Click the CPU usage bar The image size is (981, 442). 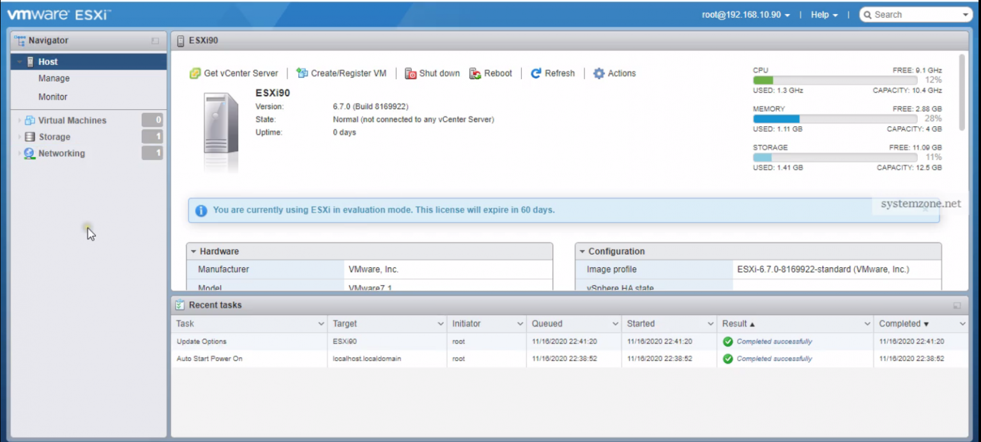(x=833, y=80)
